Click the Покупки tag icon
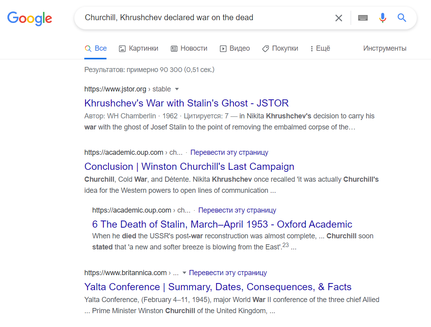 click(266, 49)
